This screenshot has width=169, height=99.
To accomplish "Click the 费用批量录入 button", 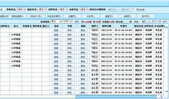I will pyautogui.click(x=18, y=16).
